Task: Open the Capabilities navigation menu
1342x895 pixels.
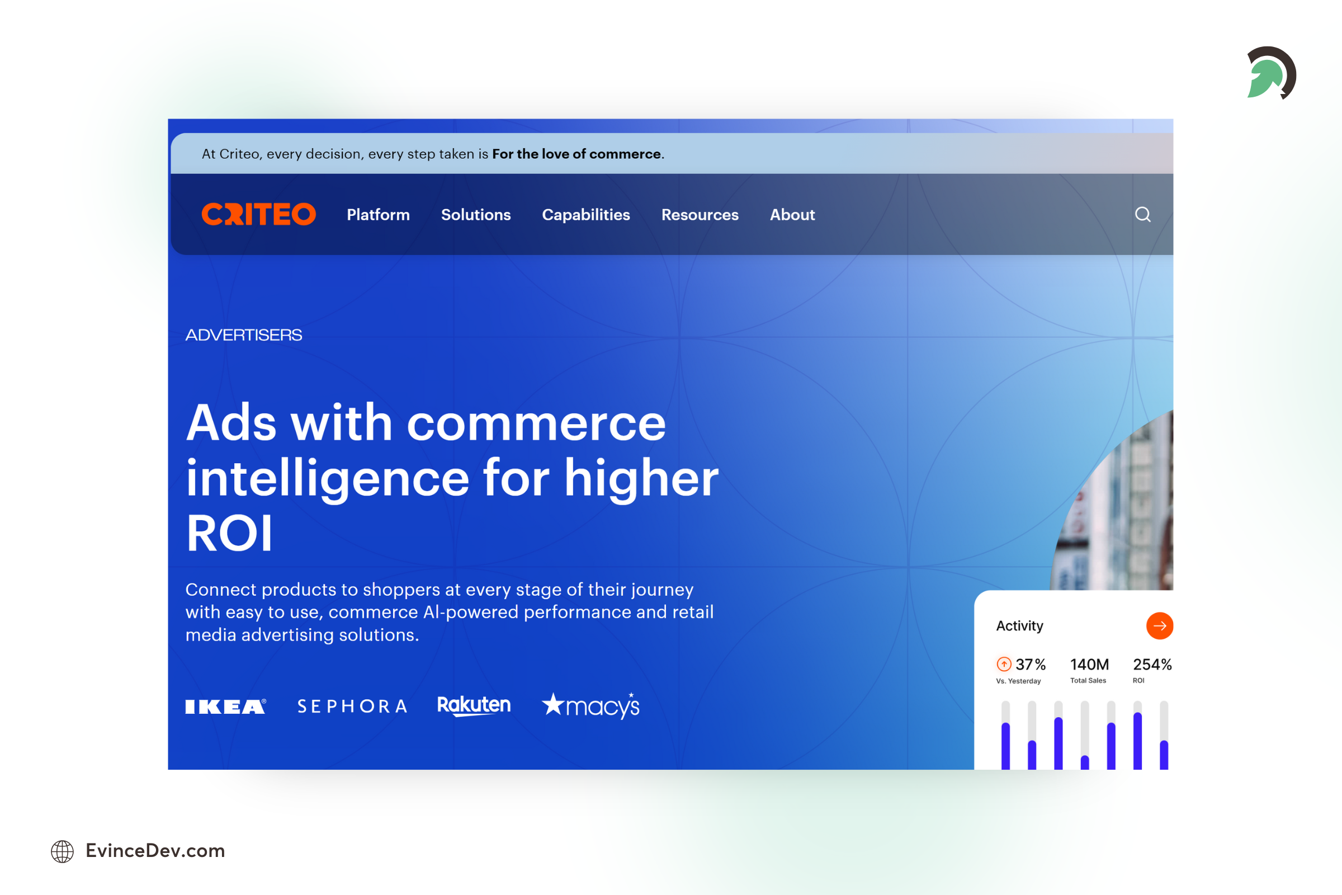Action: tap(586, 215)
